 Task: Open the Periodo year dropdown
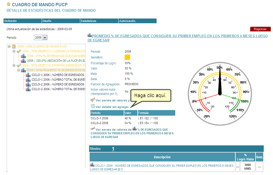point(45,37)
